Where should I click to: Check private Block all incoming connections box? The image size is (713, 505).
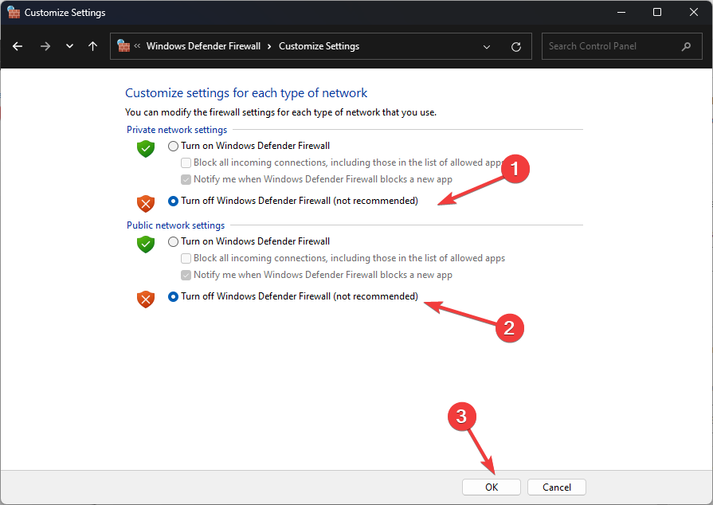tap(186, 162)
